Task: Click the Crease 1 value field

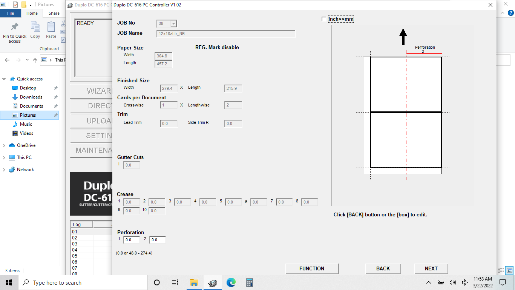Action: point(132,202)
